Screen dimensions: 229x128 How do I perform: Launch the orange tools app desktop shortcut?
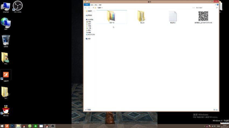pos(6,76)
